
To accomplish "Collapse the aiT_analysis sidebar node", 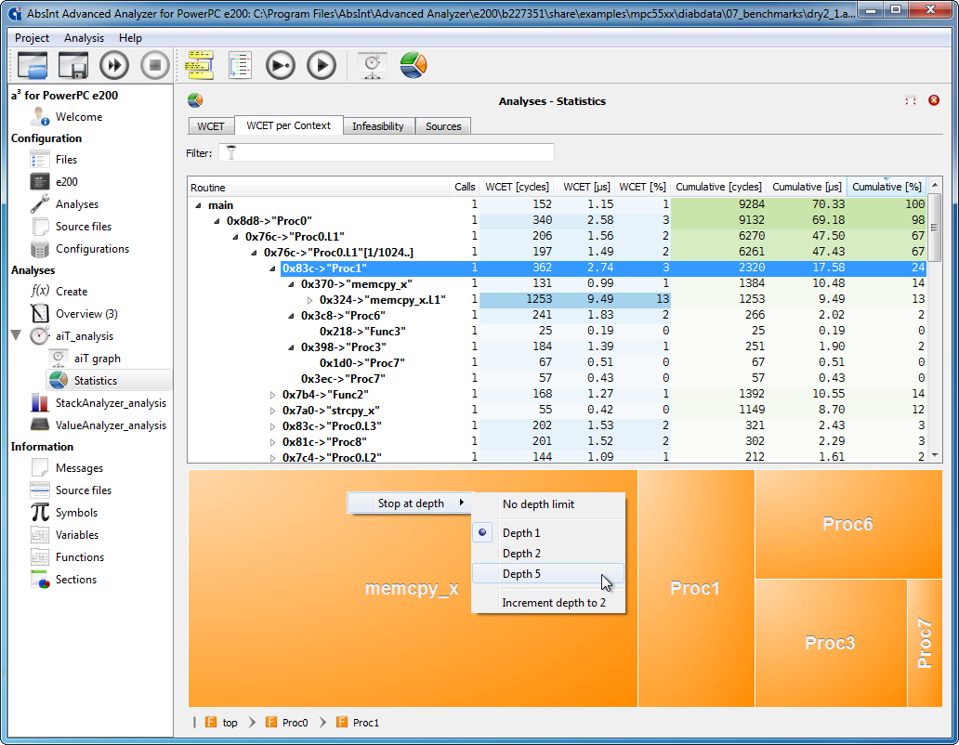I will [17, 335].
